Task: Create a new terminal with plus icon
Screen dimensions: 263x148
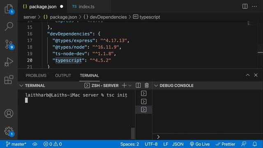Action: (x=124, y=86)
